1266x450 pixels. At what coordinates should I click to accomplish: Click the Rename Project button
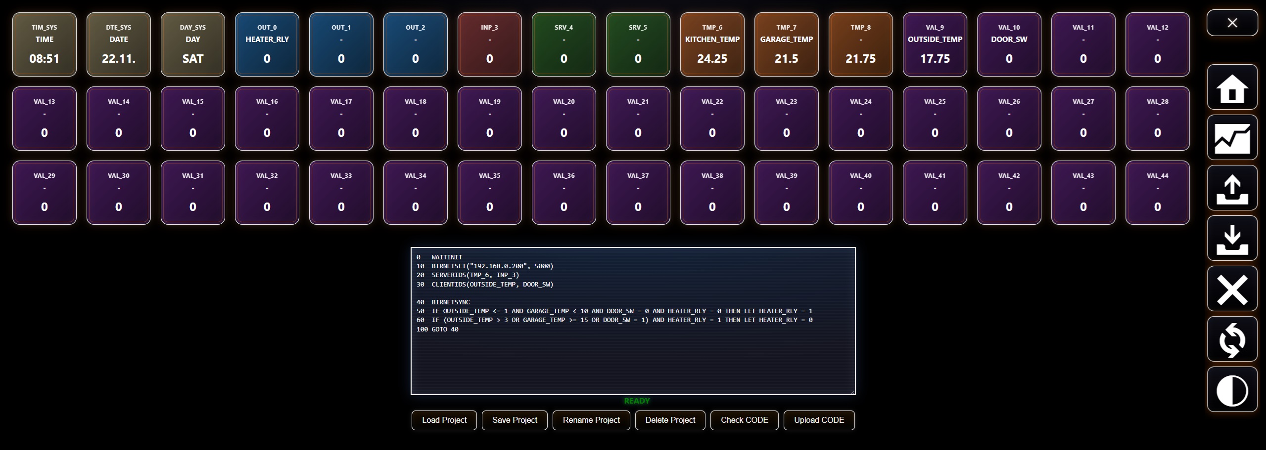(x=591, y=420)
